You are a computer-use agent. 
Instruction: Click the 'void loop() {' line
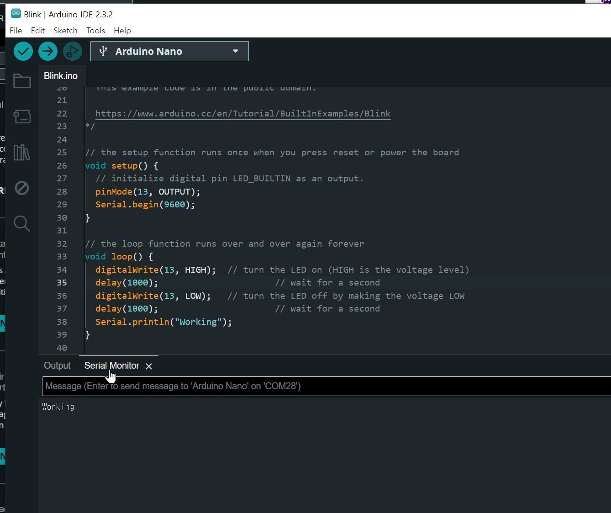click(x=119, y=257)
